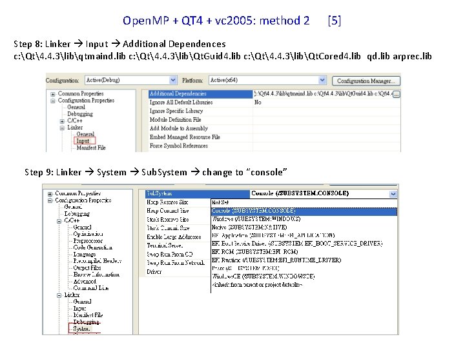Select Advanced under C/C++
Viewport: 465px width, 348px height.
pyautogui.click(x=85, y=282)
